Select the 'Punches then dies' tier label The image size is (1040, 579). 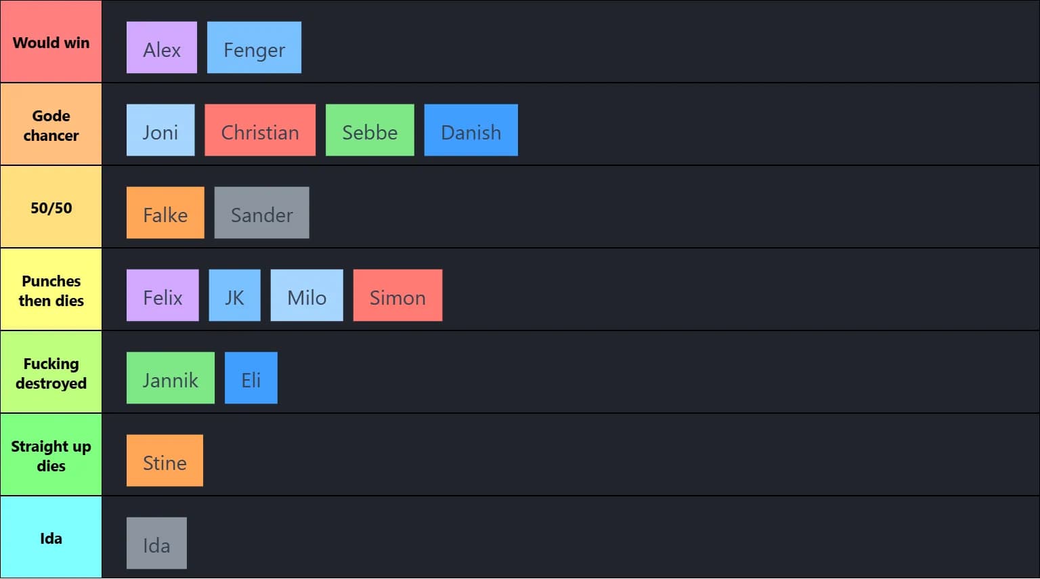pos(51,291)
